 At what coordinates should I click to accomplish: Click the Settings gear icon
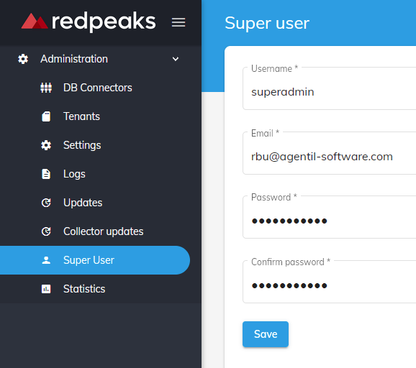click(x=46, y=145)
